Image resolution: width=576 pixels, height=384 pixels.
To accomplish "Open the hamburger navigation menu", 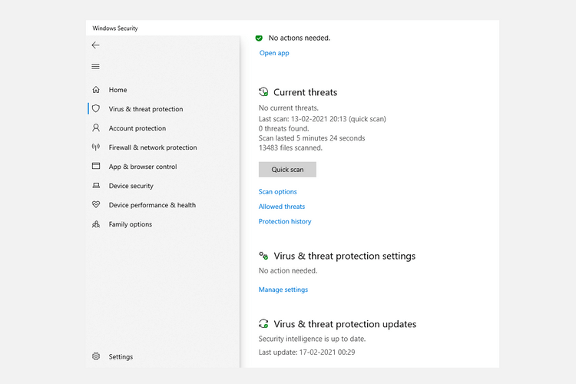I will pos(95,67).
